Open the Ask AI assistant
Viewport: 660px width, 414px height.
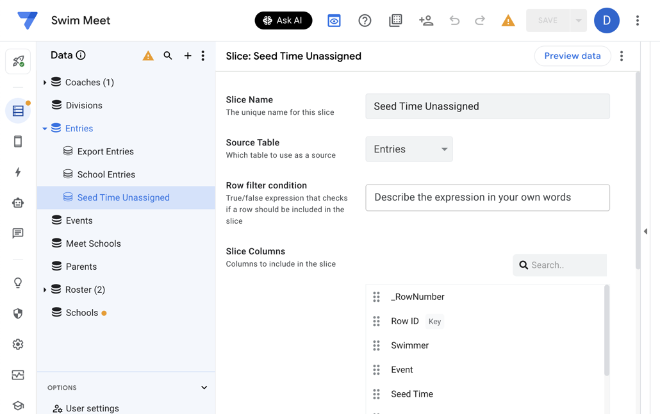coord(283,21)
